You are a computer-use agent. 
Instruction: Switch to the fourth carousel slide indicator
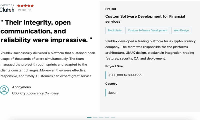[x=107, y=117]
